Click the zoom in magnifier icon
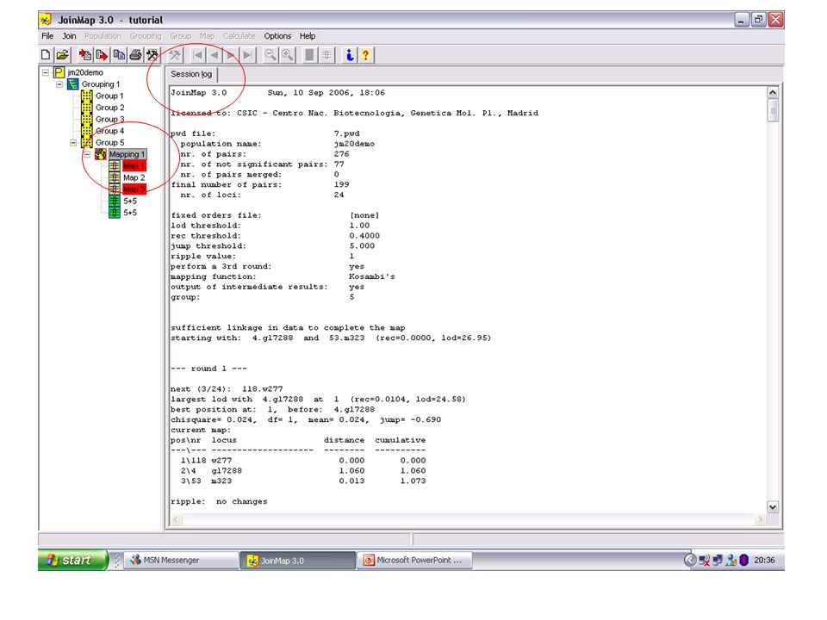The height and width of the screenshot is (620, 827). pyautogui.click(x=288, y=55)
